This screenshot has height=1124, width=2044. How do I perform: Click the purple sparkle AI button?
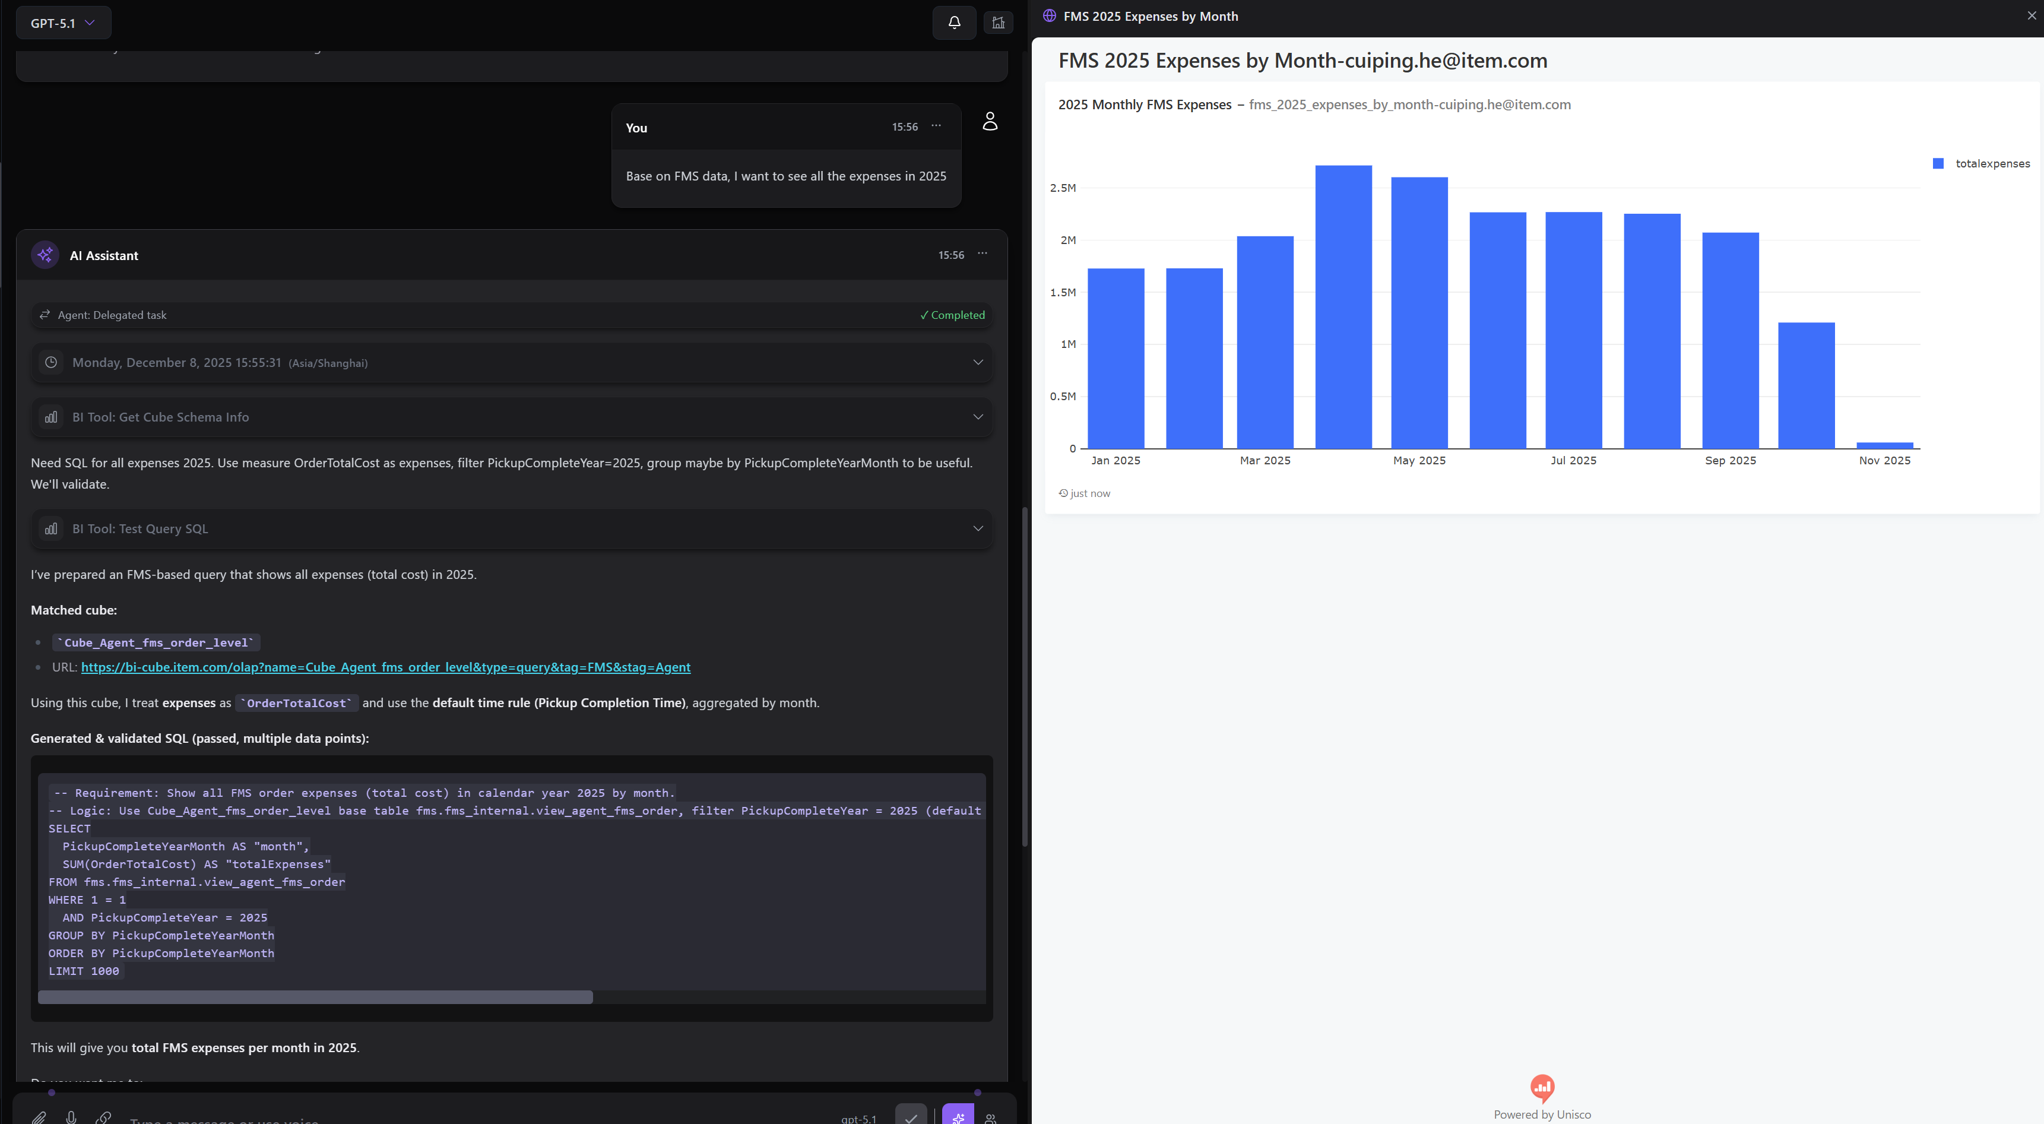[958, 1116]
